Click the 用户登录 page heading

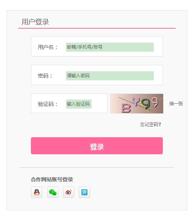click(x=35, y=22)
